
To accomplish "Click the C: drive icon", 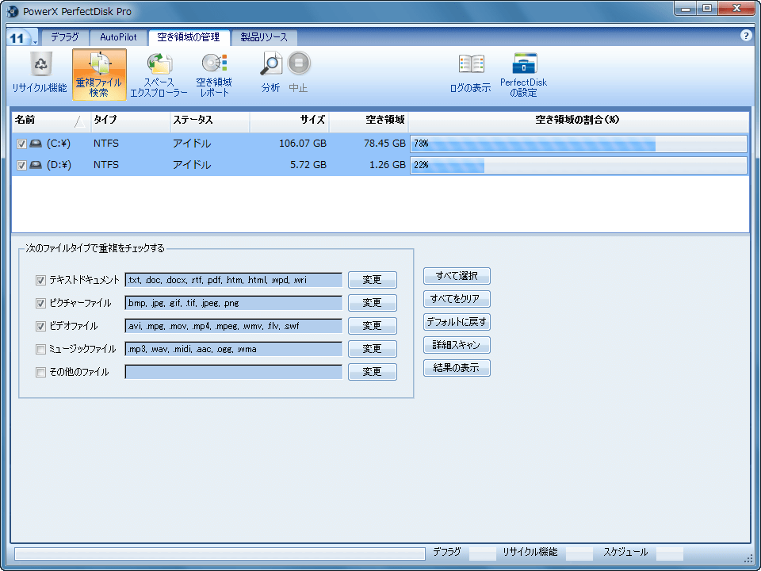I will [x=36, y=144].
